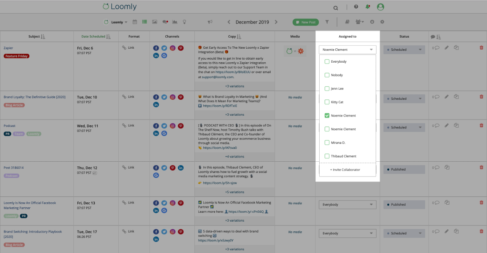Expand +4 variations on Podcast post
Screen dimensions: 487x253
tap(235, 157)
